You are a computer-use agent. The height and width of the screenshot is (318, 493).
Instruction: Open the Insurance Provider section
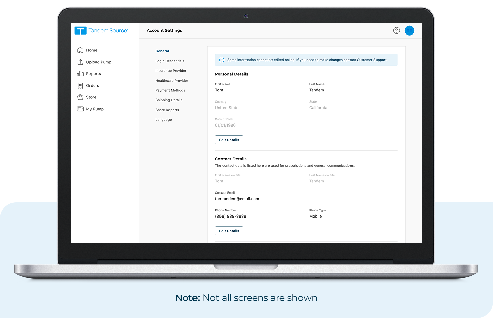(x=171, y=71)
